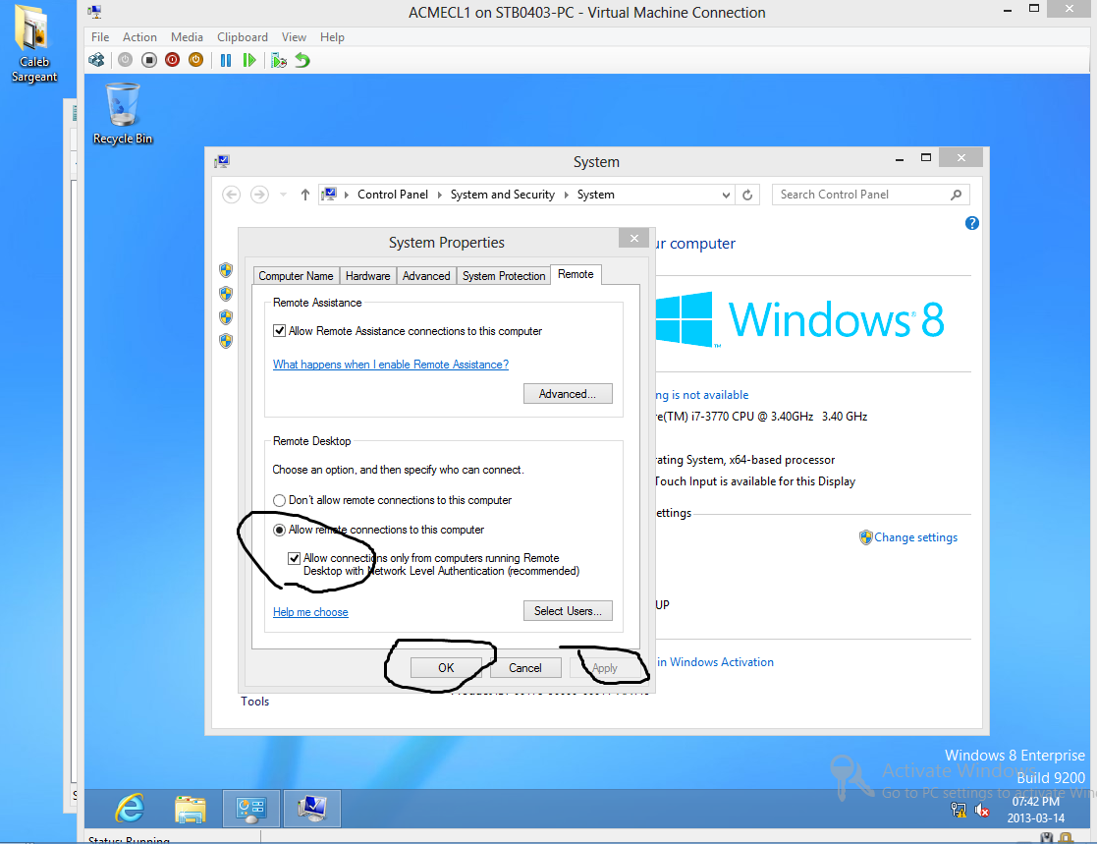The width and height of the screenshot is (1097, 844).
Task: Click the search magnifier icon
Action: pyautogui.click(x=956, y=195)
